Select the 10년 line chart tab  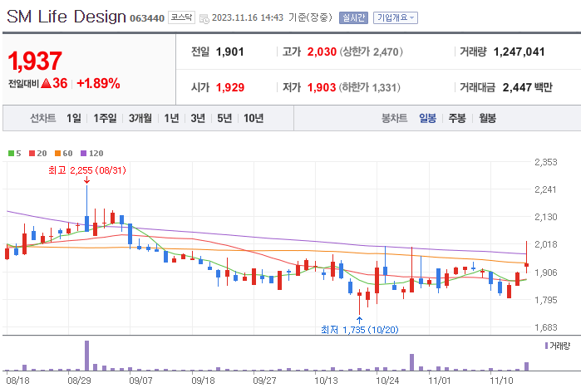click(x=254, y=119)
